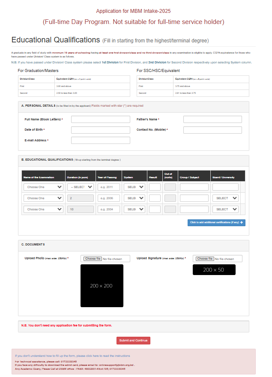Click the Full Name input field

[100, 120]
